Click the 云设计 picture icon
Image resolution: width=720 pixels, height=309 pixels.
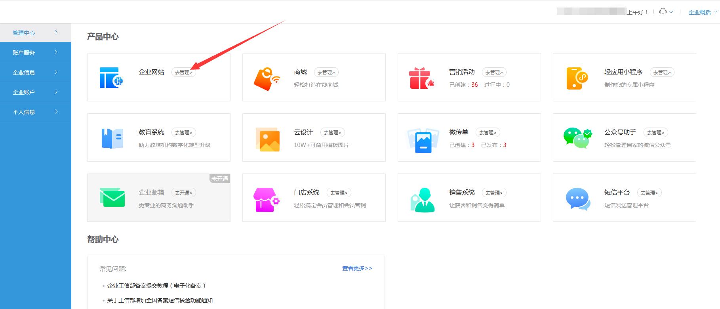tap(268, 139)
